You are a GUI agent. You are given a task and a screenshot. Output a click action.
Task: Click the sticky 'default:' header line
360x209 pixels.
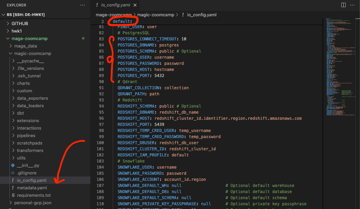[x=122, y=21]
